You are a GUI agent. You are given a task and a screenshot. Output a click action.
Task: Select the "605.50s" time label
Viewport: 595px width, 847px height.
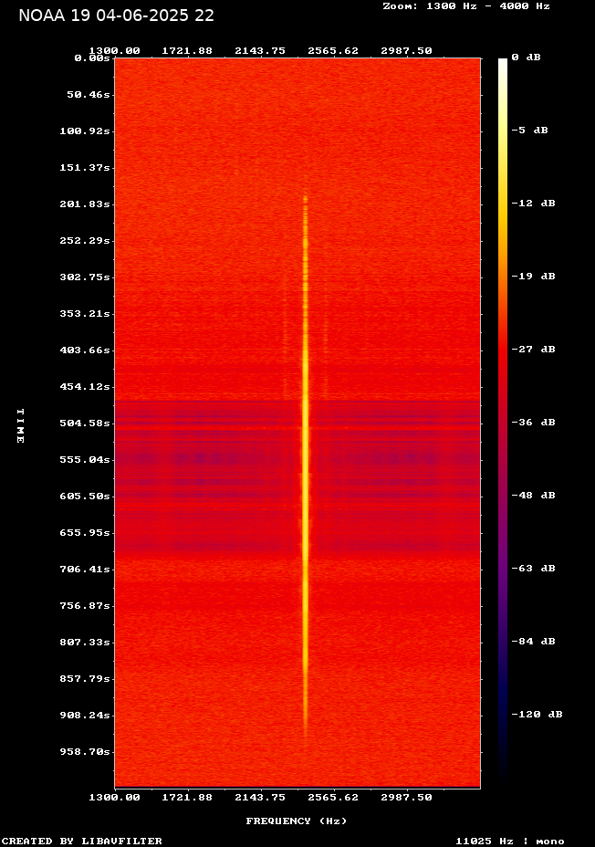[85, 496]
